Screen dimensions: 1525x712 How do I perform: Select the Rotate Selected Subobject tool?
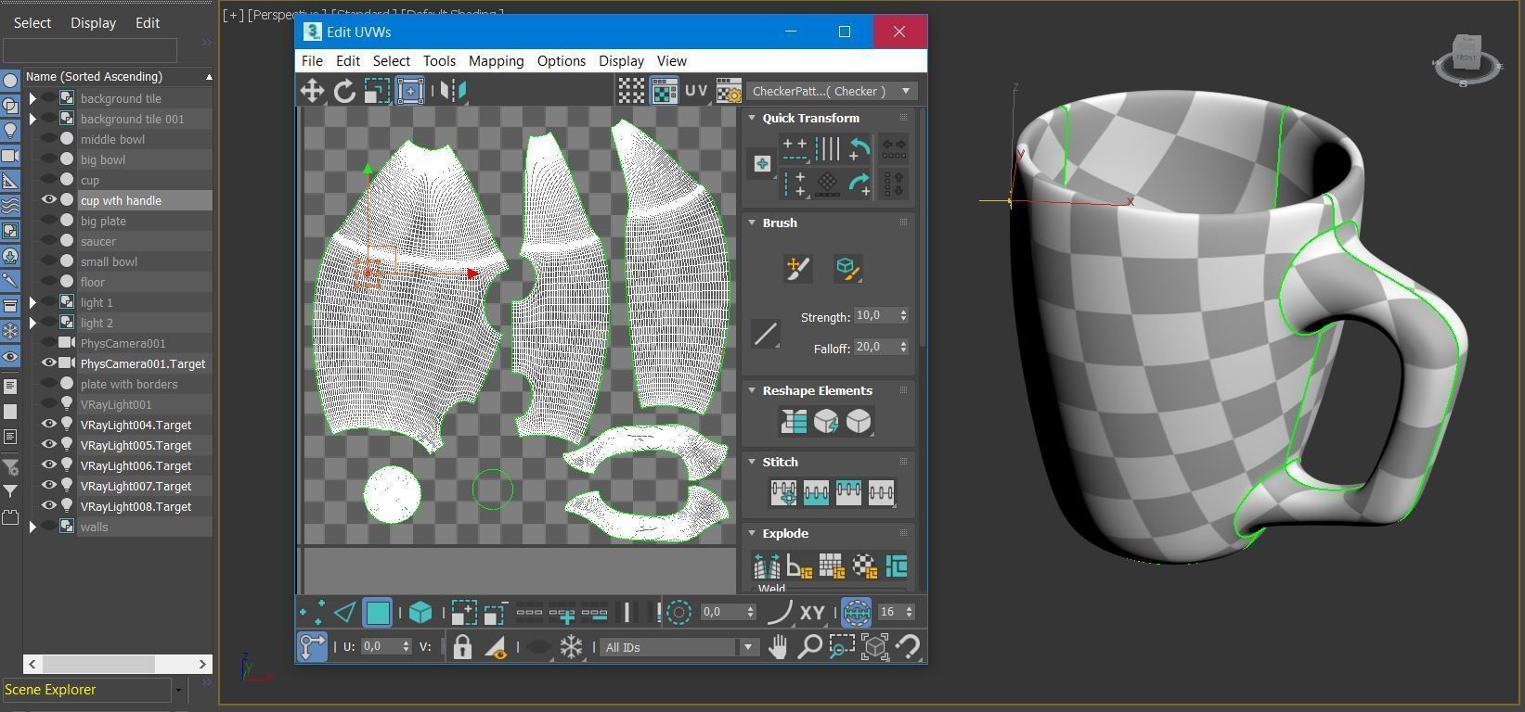coord(344,91)
